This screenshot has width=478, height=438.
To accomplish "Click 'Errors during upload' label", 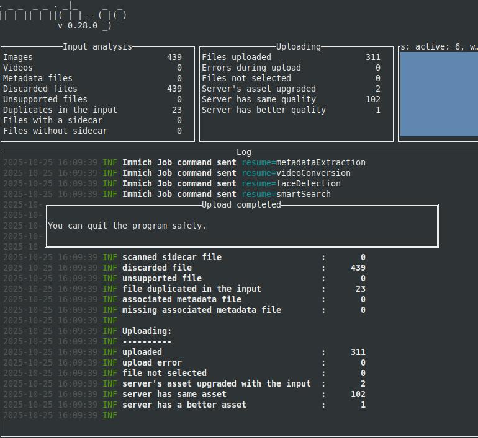I will click(x=251, y=68).
